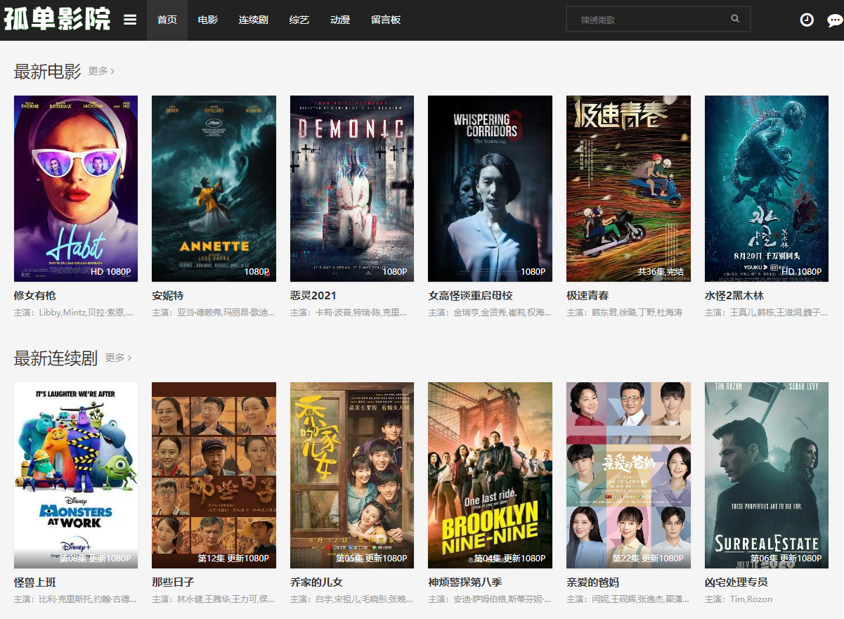Open the watch history clock icon

click(x=807, y=20)
